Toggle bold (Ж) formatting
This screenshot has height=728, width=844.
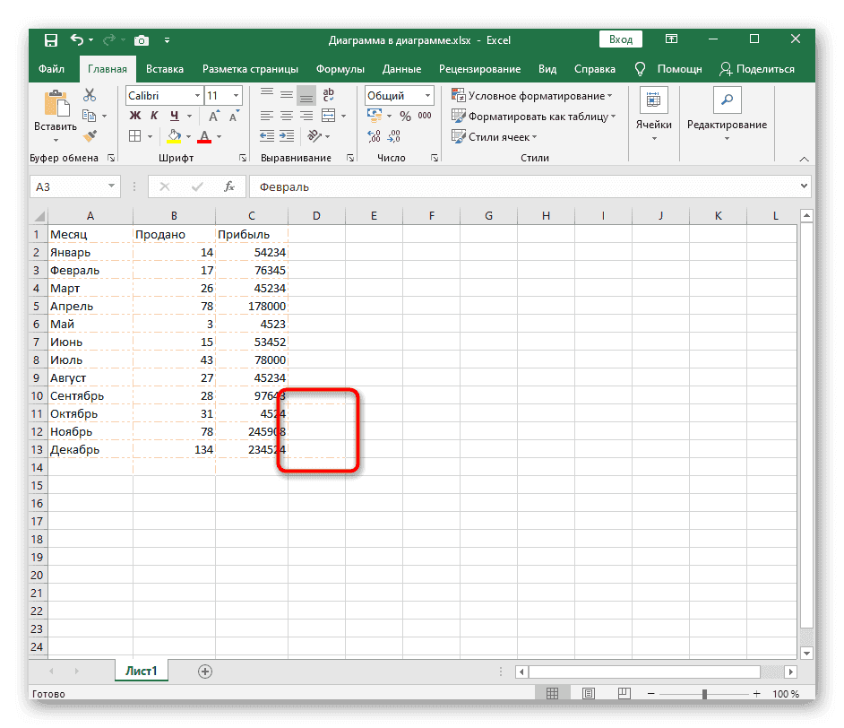[x=135, y=116]
